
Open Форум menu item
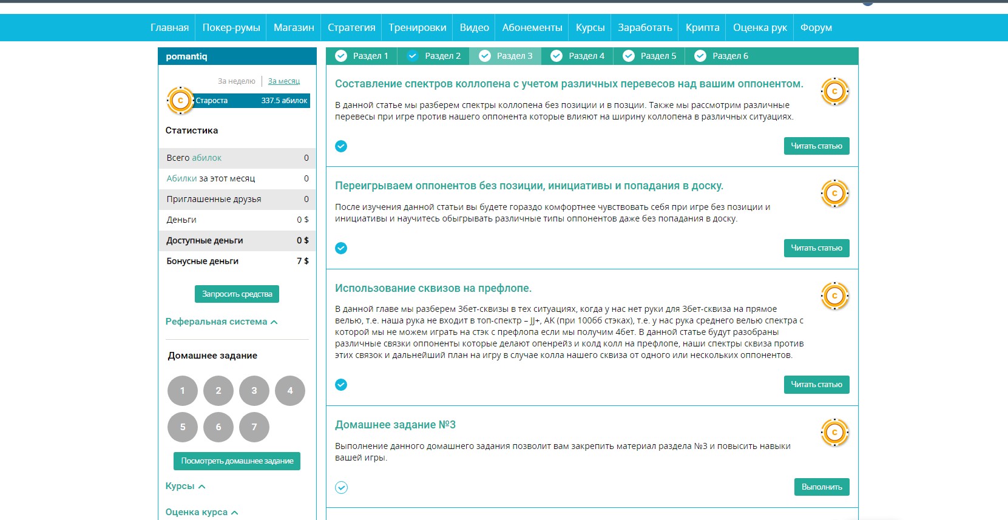tap(816, 27)
